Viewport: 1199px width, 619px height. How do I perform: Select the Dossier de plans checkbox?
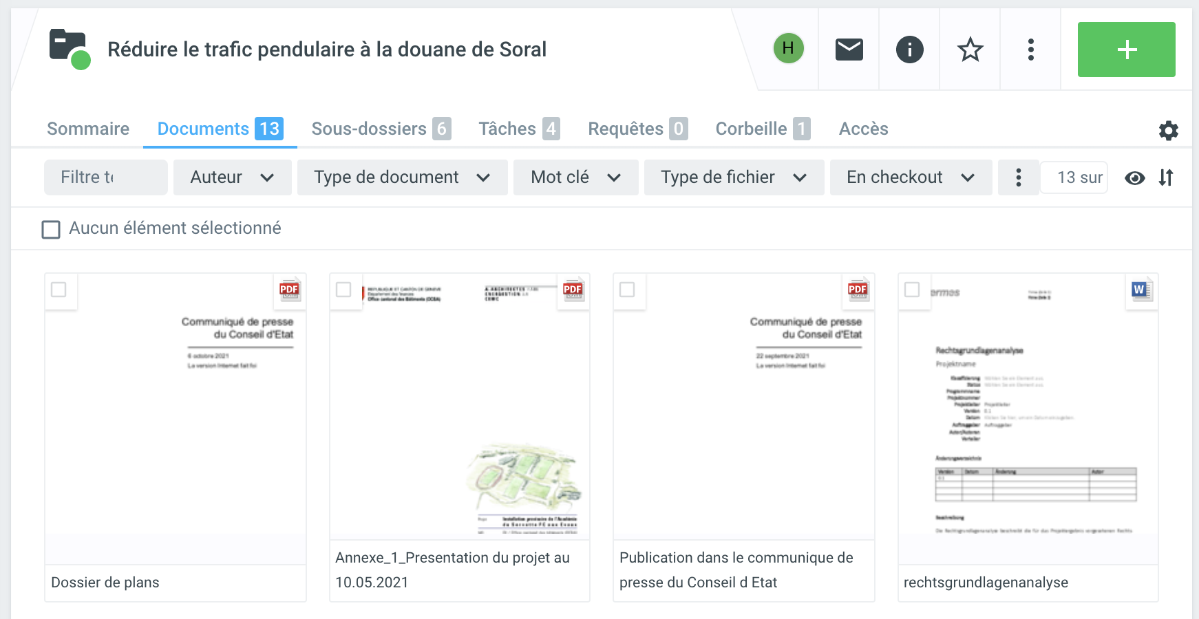coord(59,290)
